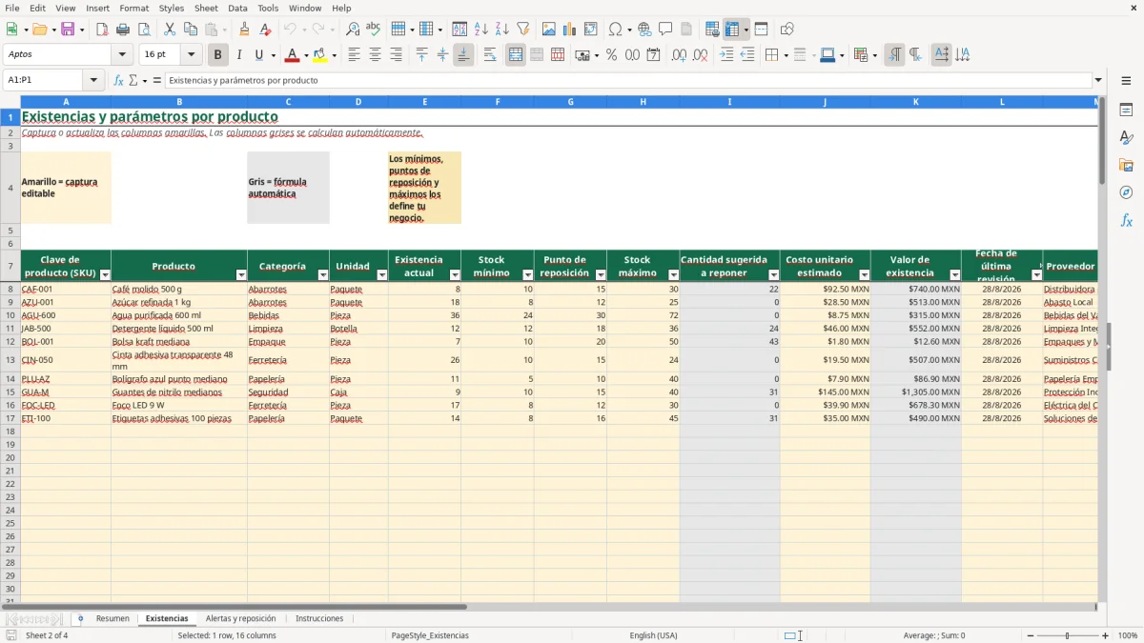The image size is (1144, 643).
Task: Click the font color red swatch
Action: [293, 55]
